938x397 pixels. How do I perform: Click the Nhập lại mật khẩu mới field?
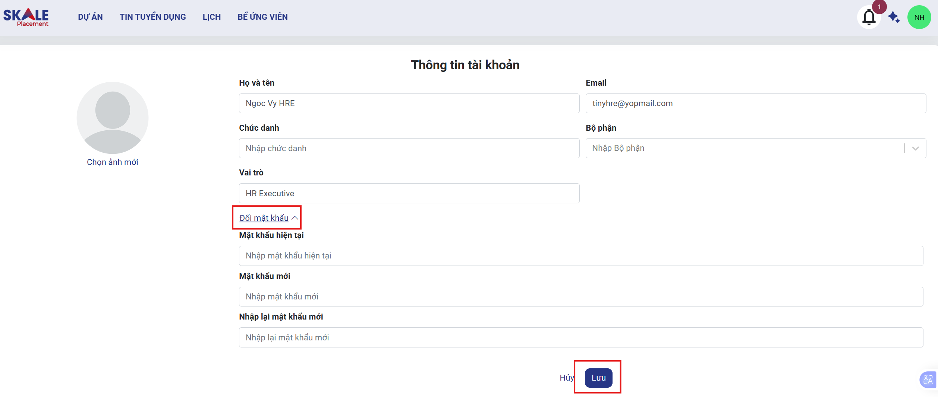point(581,337)
